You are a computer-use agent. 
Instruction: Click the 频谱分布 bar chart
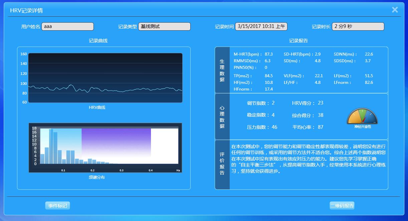(105, 148)
